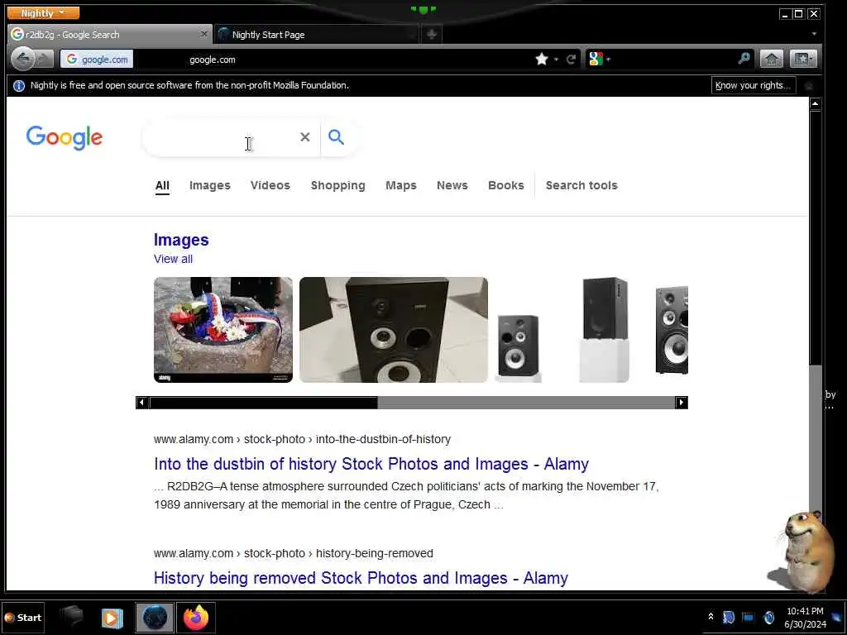This screenshot has height=635, width=847.
Task: Click the horizontal image carousel scrollbar thumb
Action: click(x=264, y=403)
